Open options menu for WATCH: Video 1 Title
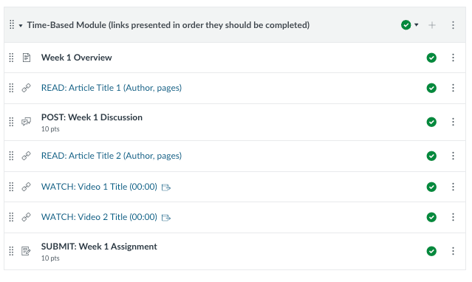This screenshot has width=472, height=282. (x=453, y=187)
